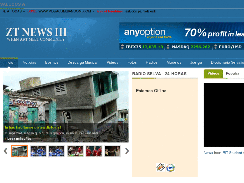Go to previous slide with left arrow

[5, 151]
